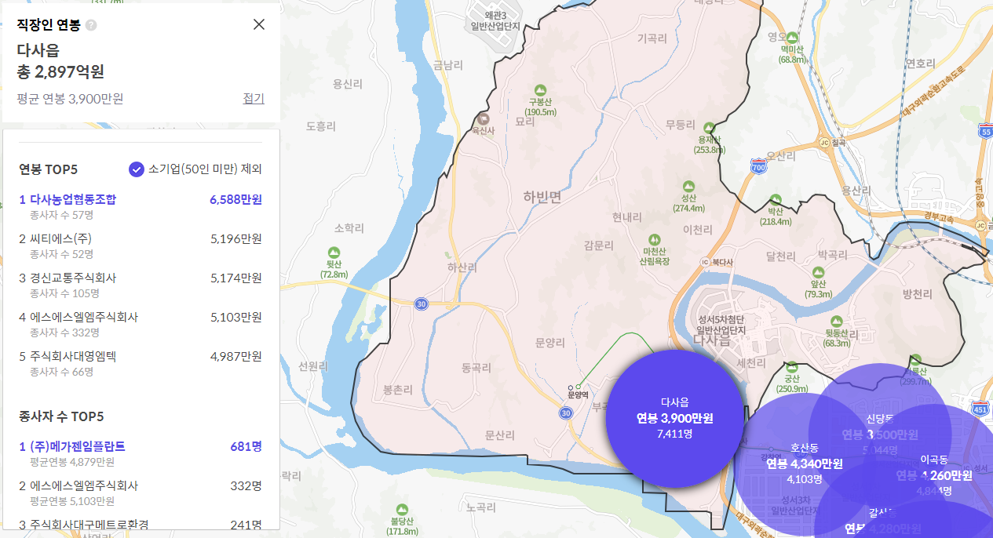Select 에스에스엘엠주식회사 in the 연봉 TOP5 list

click(141, 324)
